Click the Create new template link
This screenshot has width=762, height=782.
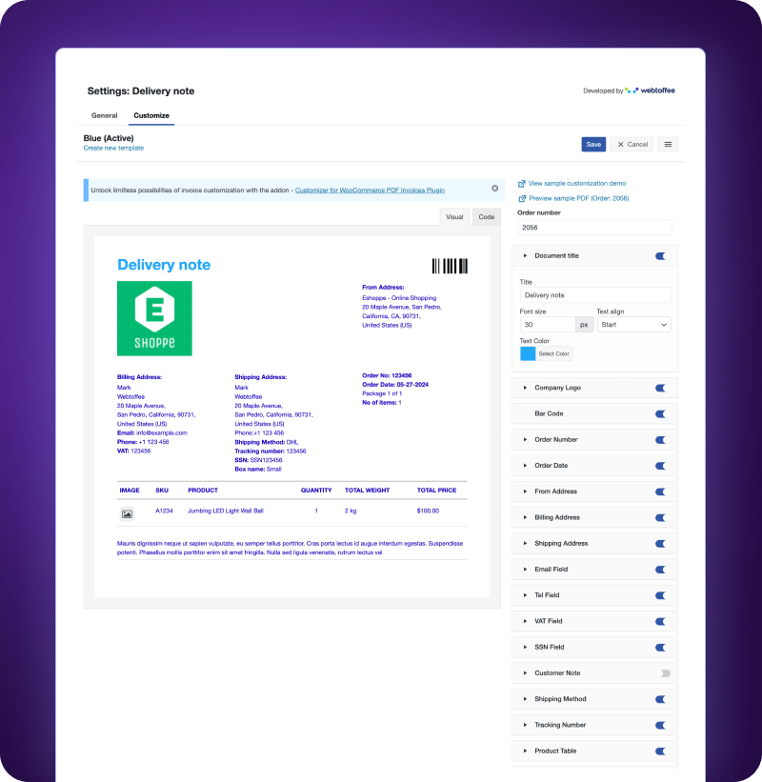tap(113, 149)
